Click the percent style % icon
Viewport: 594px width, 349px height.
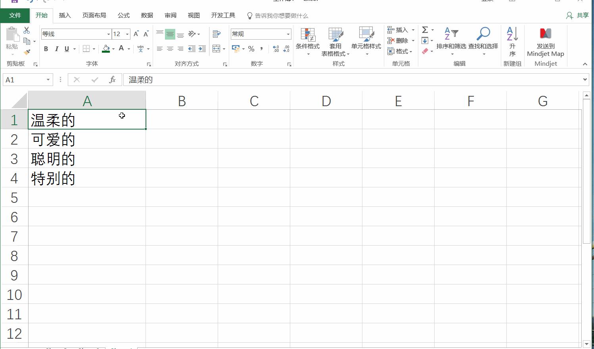(x=251, y=49)
